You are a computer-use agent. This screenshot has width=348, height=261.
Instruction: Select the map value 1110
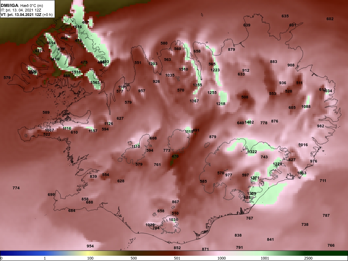point(136,147)
